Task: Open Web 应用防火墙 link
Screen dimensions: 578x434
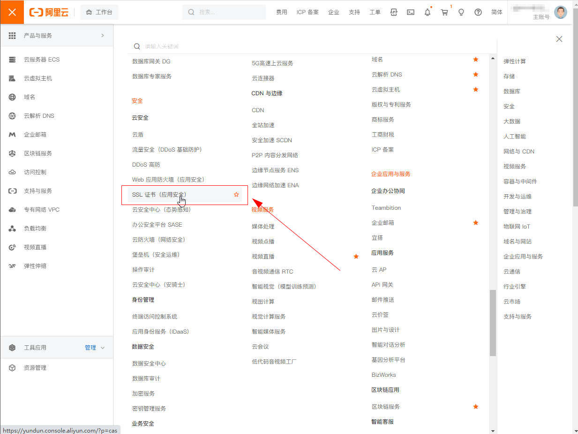Action: [168, 180]
